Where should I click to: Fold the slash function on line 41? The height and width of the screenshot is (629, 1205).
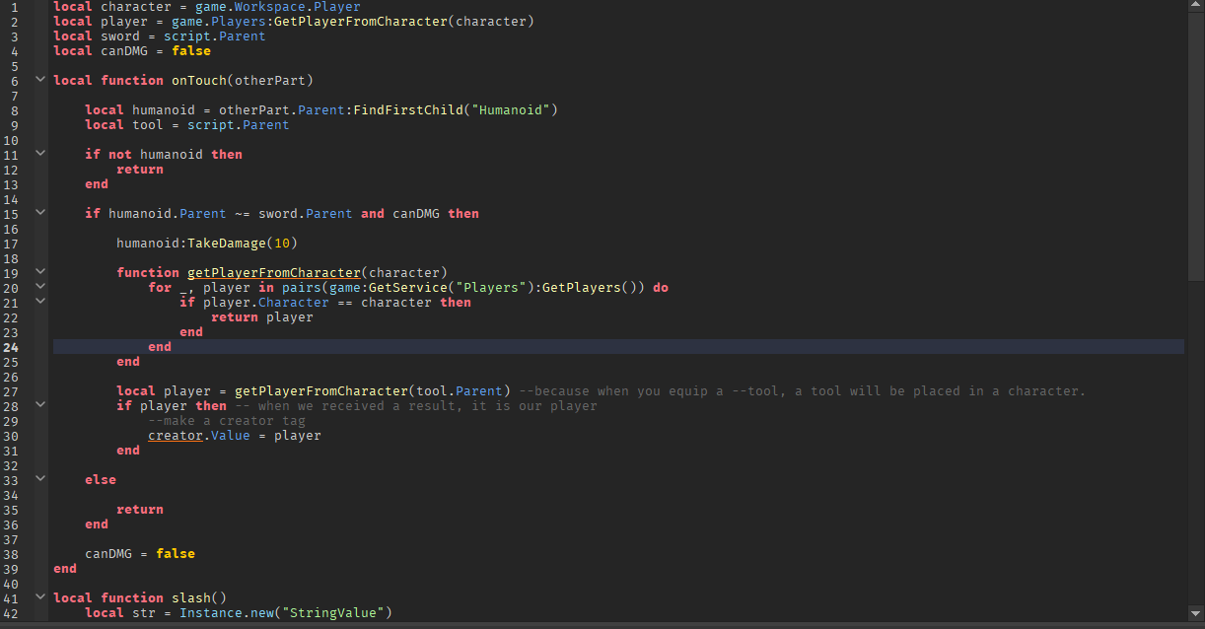click(39, 596)
